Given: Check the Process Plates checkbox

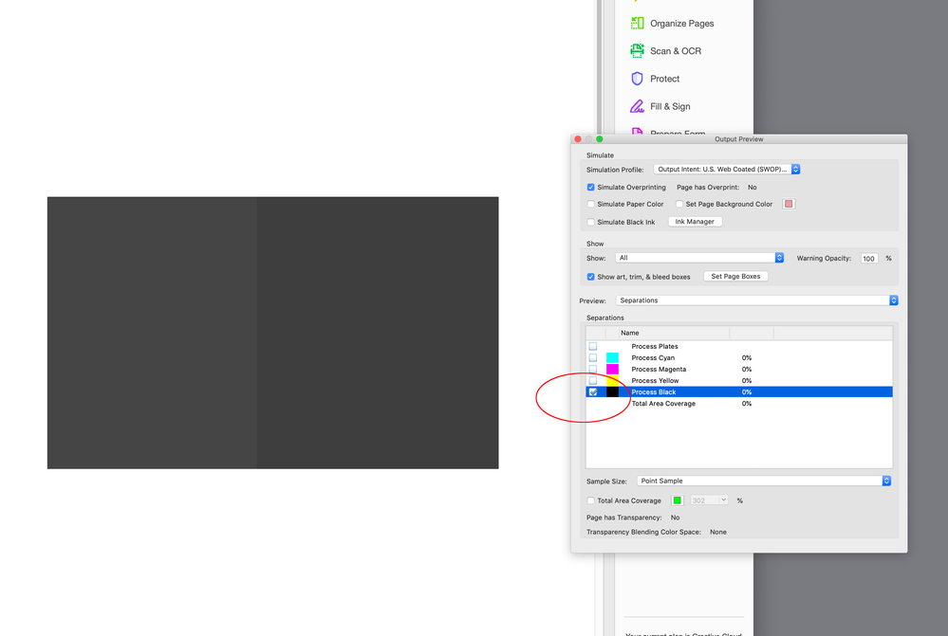Looking at the screenshot, I should pos(595,346).
